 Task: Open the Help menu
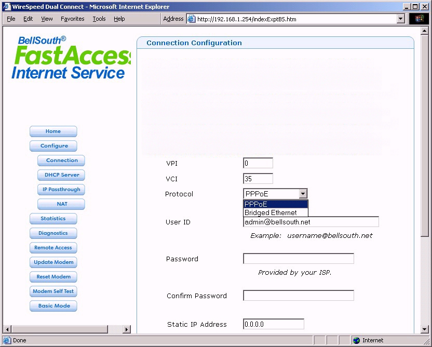[119, 19]
